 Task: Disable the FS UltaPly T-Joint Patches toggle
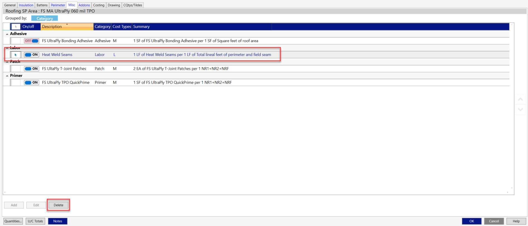point(31,69)
